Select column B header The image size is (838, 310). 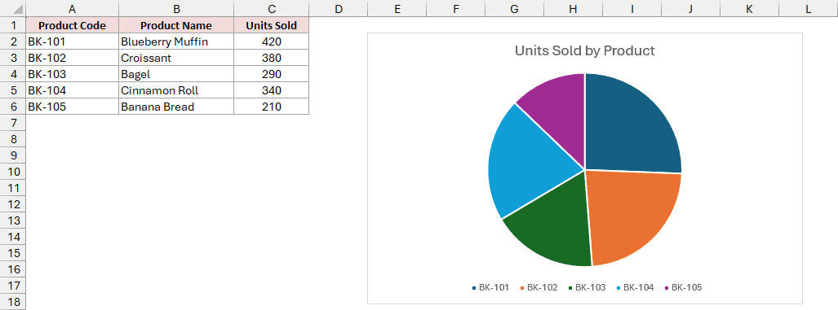click(176, 8)
